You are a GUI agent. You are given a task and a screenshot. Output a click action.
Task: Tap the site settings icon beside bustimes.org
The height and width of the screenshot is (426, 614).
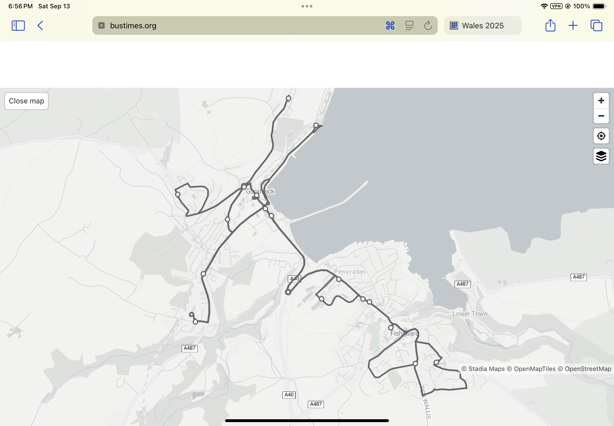(101, 26)
